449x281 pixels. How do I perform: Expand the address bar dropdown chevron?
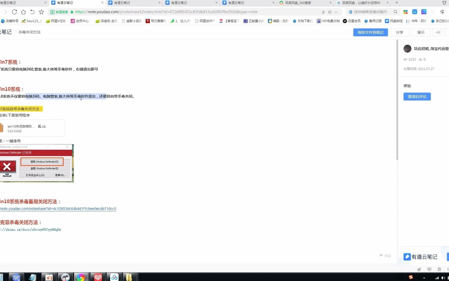tap(336, 12)
